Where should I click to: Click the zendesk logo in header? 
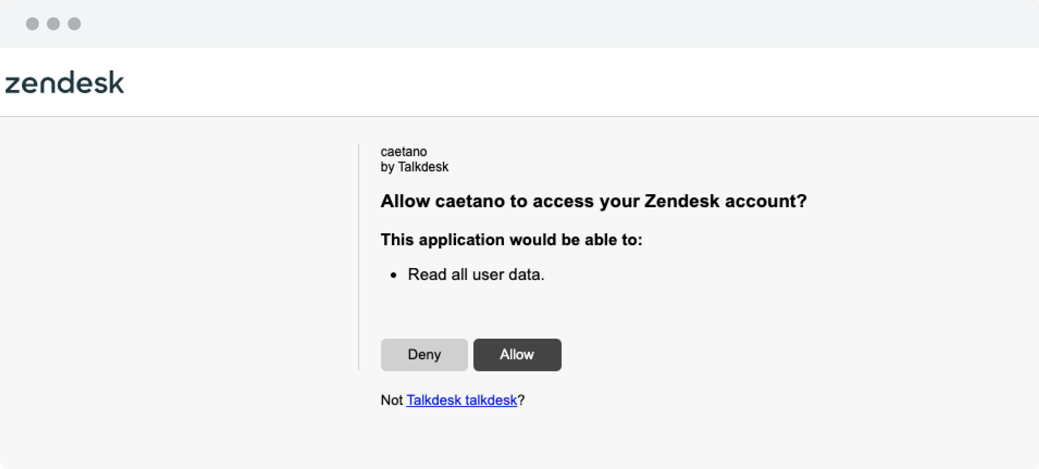click(65, 82)
